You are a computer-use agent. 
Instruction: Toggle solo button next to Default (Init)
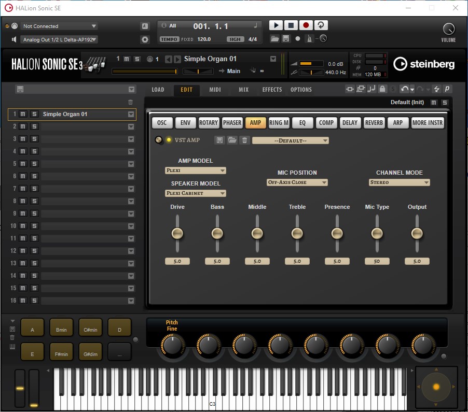445,103
